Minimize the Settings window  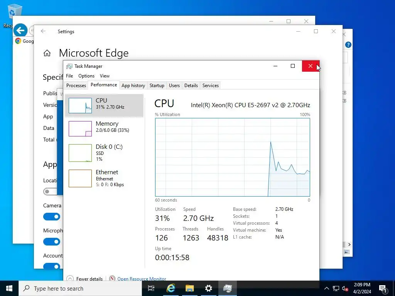tap(298, 31)
